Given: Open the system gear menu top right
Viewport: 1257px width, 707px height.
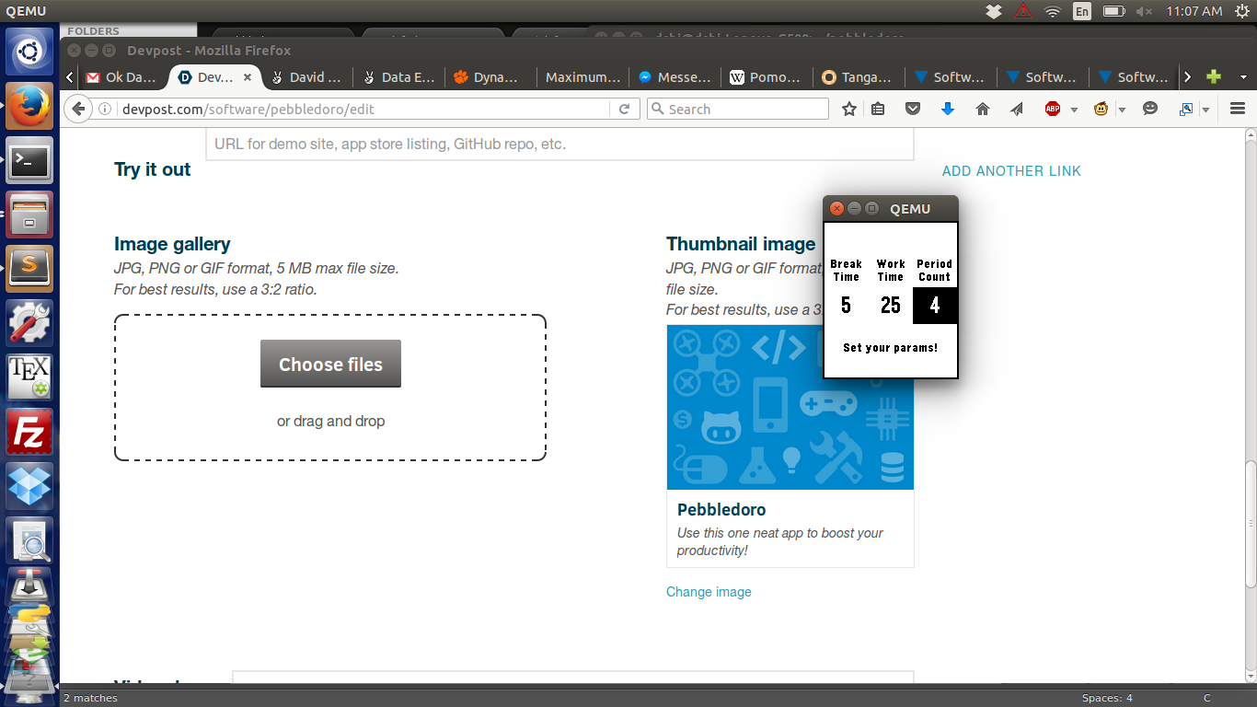Looking at the screenshot, I should click(1242, 11).
